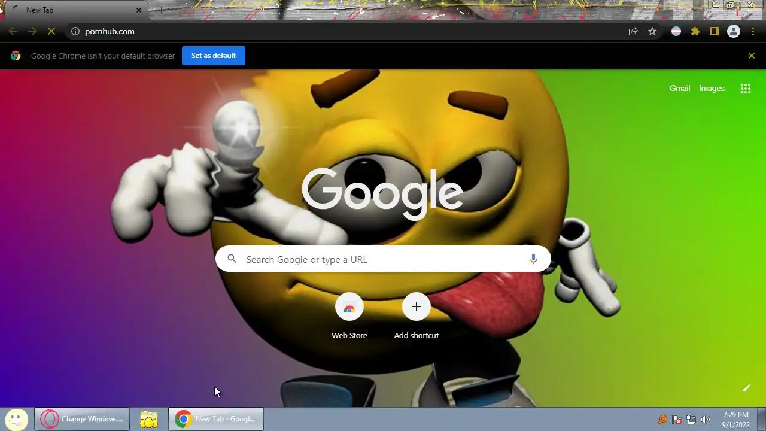Select the New Tab - Google Chrome taskbar item

pyautogui.click(x=216, y=419)
